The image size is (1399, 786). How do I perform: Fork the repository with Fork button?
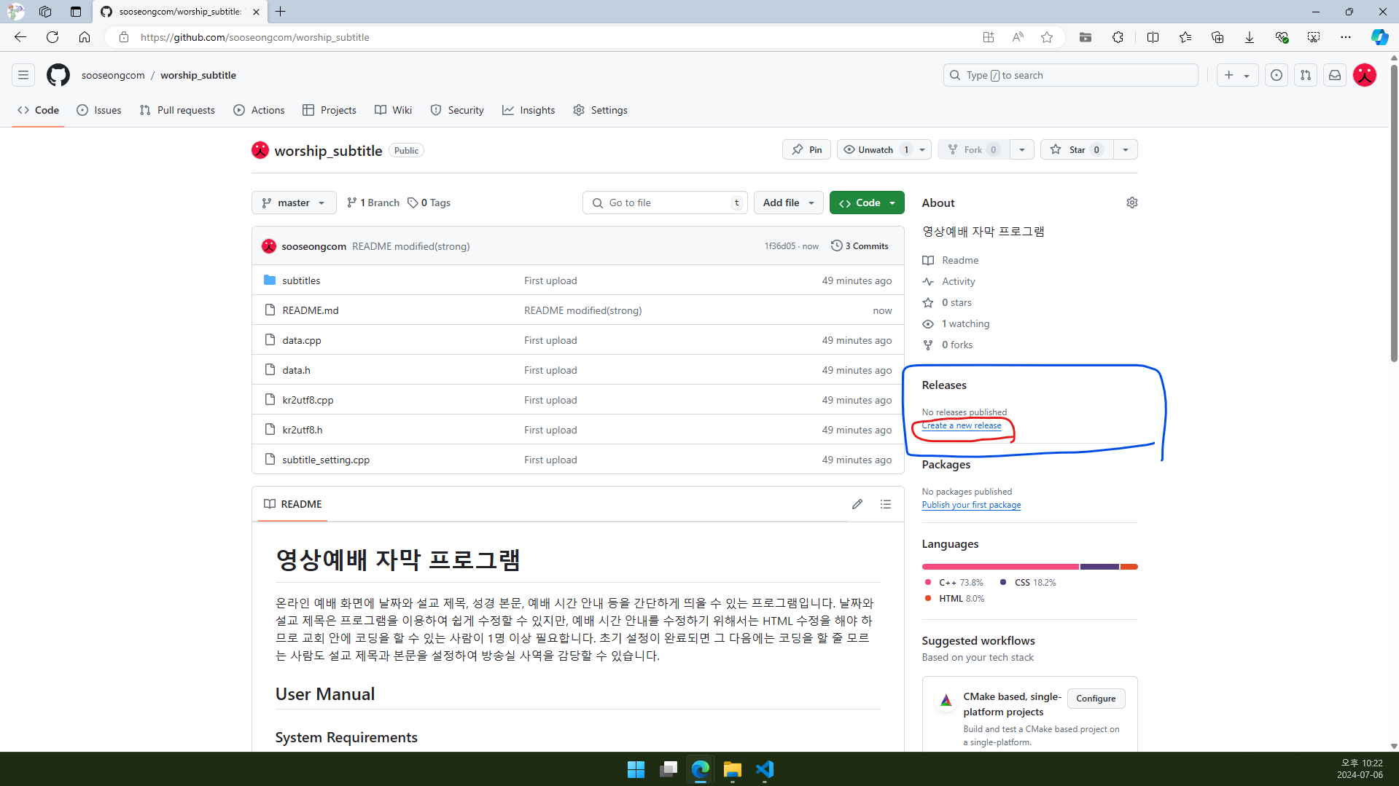point(973,149)
